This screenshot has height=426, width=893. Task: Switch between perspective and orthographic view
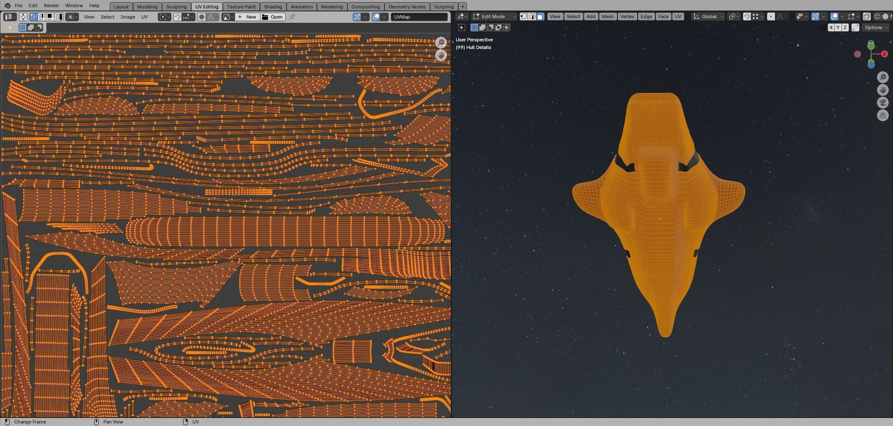tap(883, 115)
